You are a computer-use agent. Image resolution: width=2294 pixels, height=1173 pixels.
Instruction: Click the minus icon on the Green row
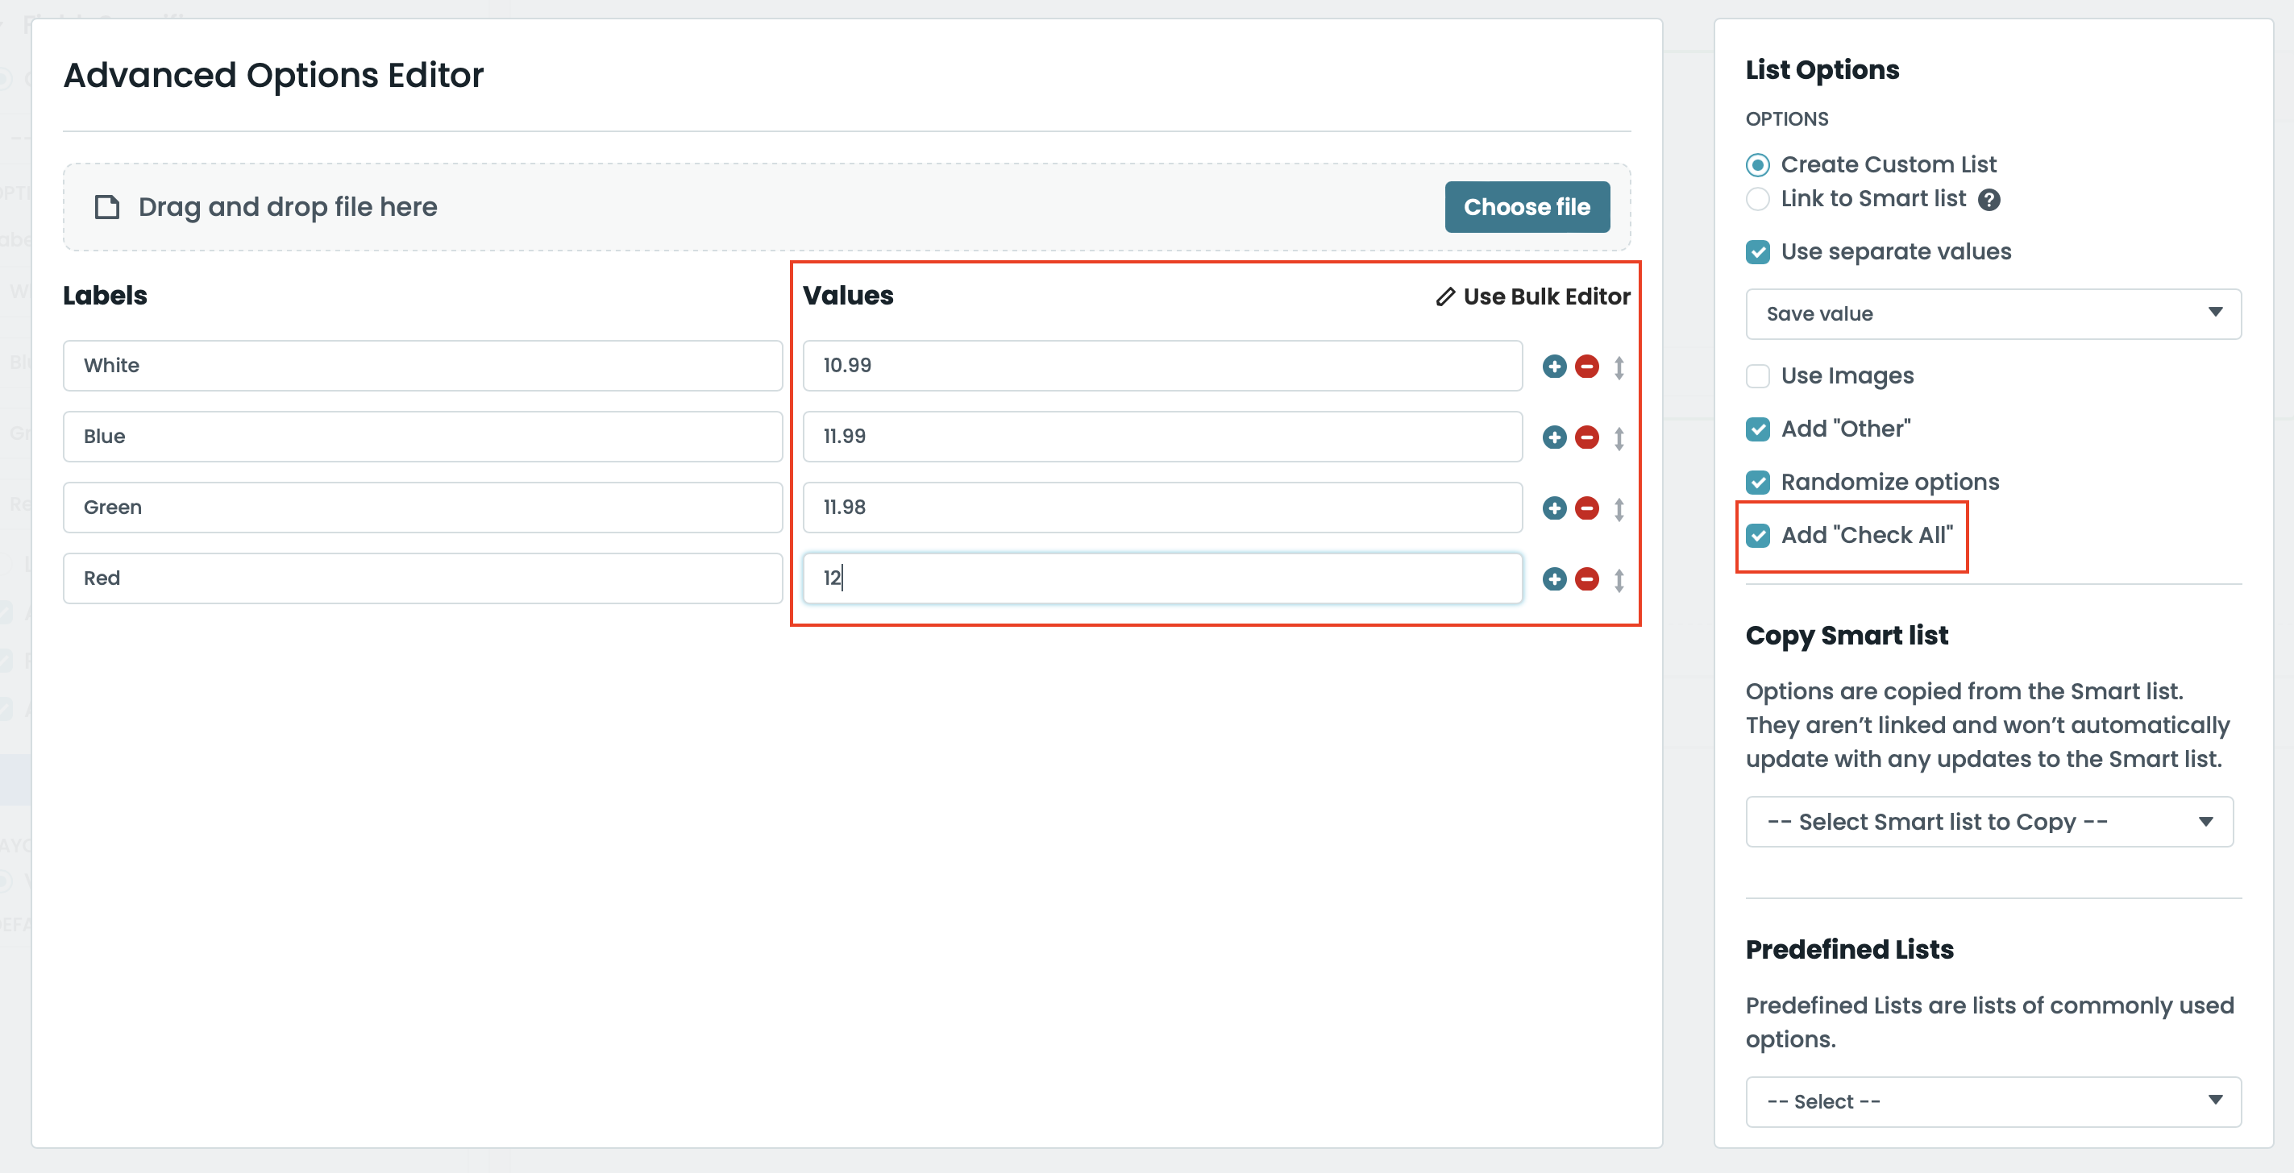[x=1586, y=508]
